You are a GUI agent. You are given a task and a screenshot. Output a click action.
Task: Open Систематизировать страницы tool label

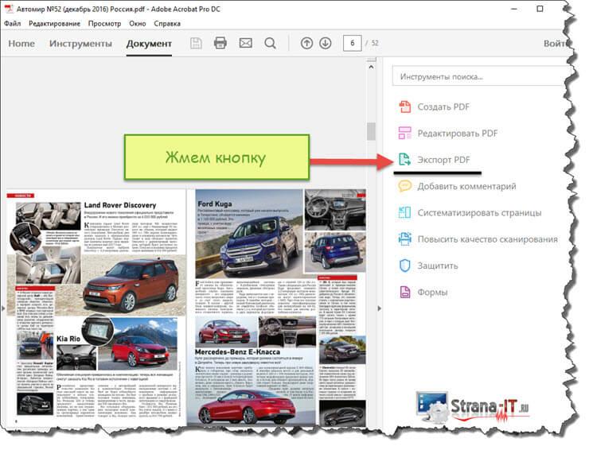[479, 213]
